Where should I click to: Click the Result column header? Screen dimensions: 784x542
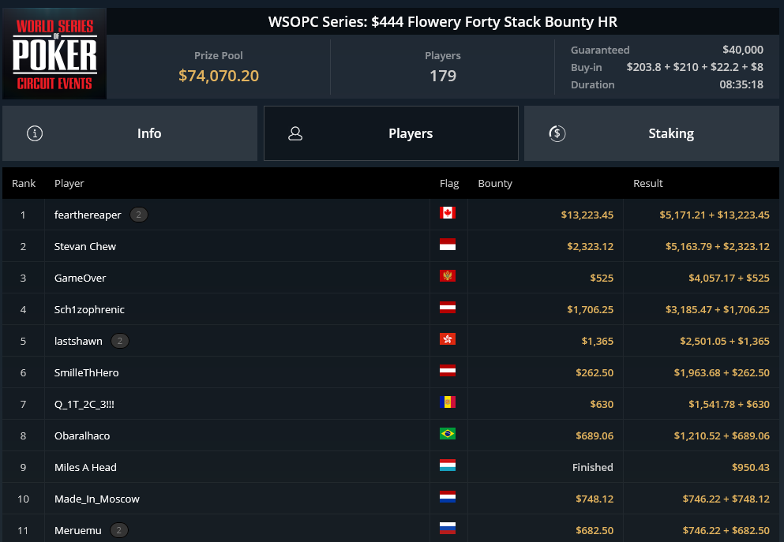(x=647, y=183)
